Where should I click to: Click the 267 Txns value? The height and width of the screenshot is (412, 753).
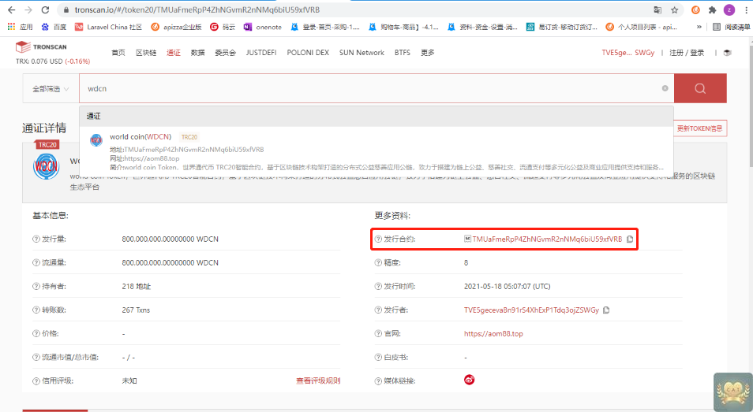(x=136, y=310)
